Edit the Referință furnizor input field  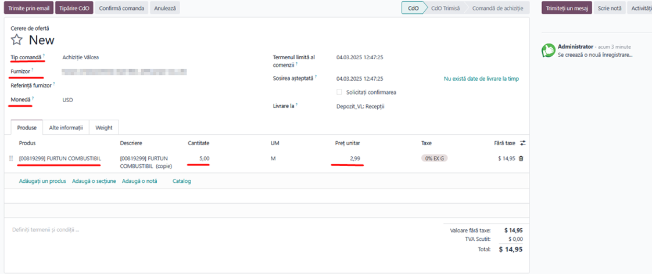124,85
